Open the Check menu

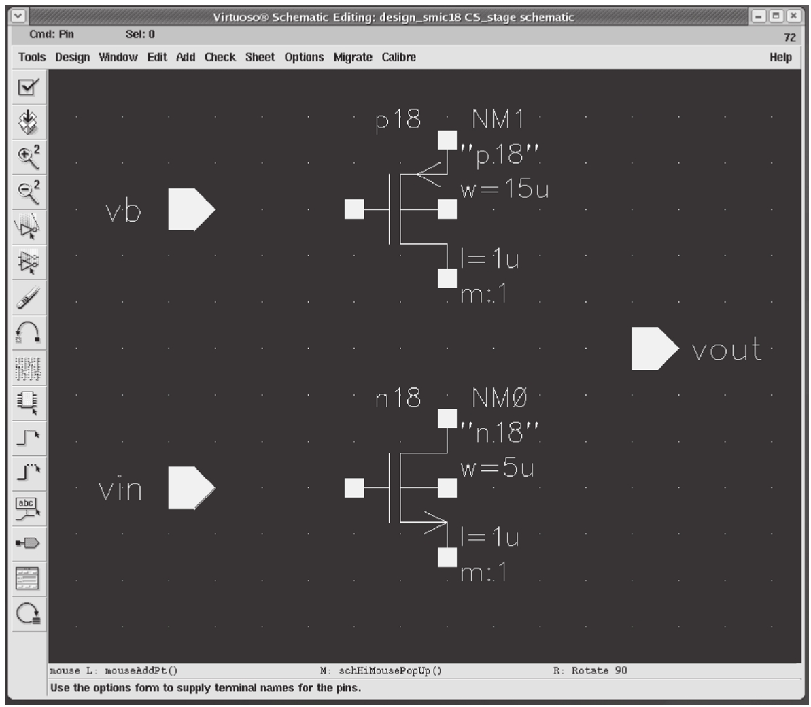click(x=220, y=57)
